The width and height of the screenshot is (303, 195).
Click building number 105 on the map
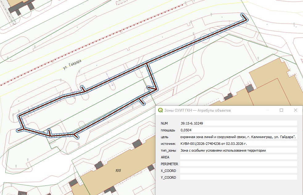[118, 171]
